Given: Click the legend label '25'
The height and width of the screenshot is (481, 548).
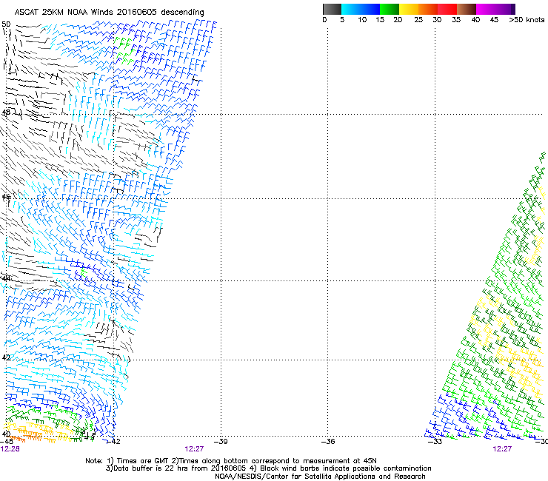Looking at the screenshot, I should coord(418,20).
